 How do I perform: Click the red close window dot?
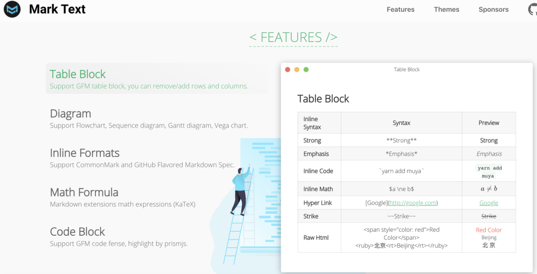pos(287,69)
